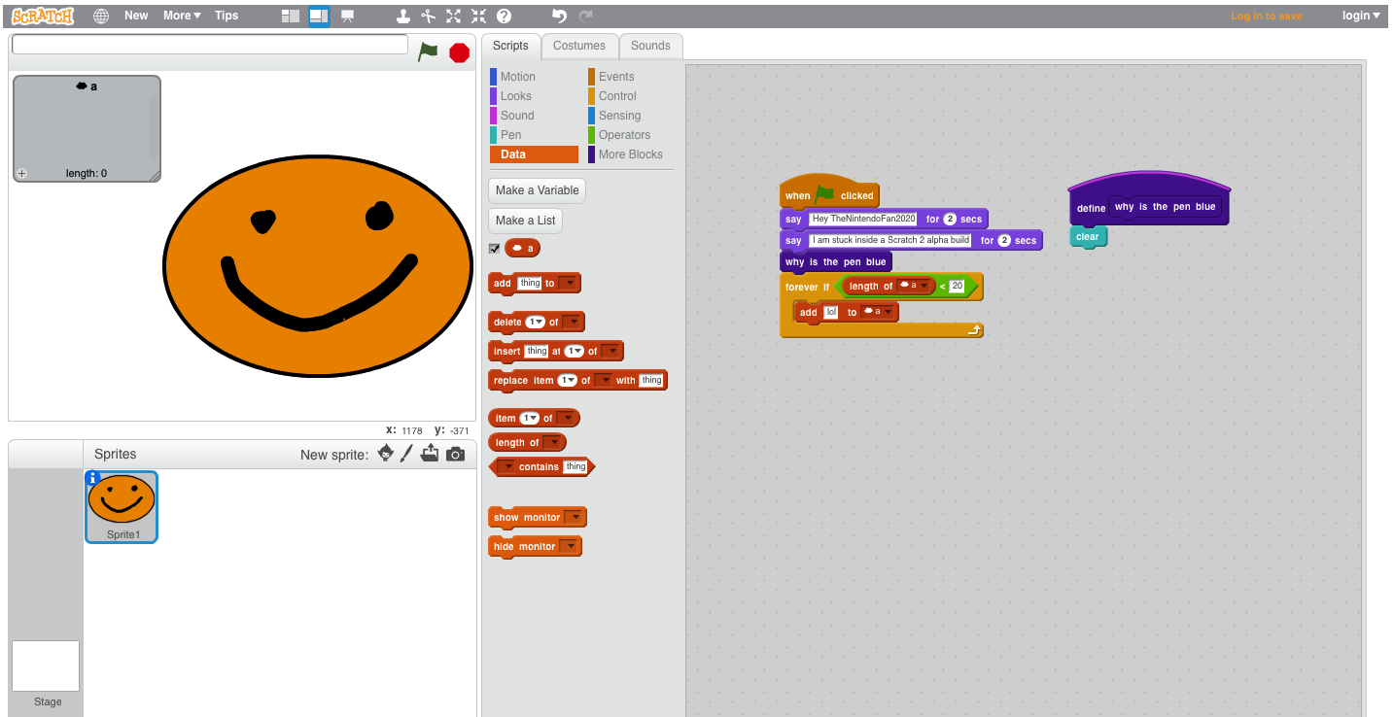
Task: Select the duplicate stamp tool
Action: point(403,16)
